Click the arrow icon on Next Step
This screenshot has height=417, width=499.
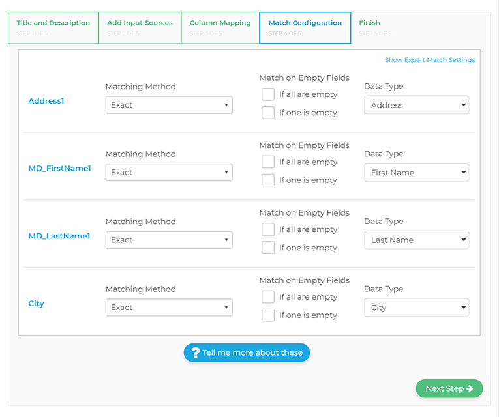coord(470,389)
